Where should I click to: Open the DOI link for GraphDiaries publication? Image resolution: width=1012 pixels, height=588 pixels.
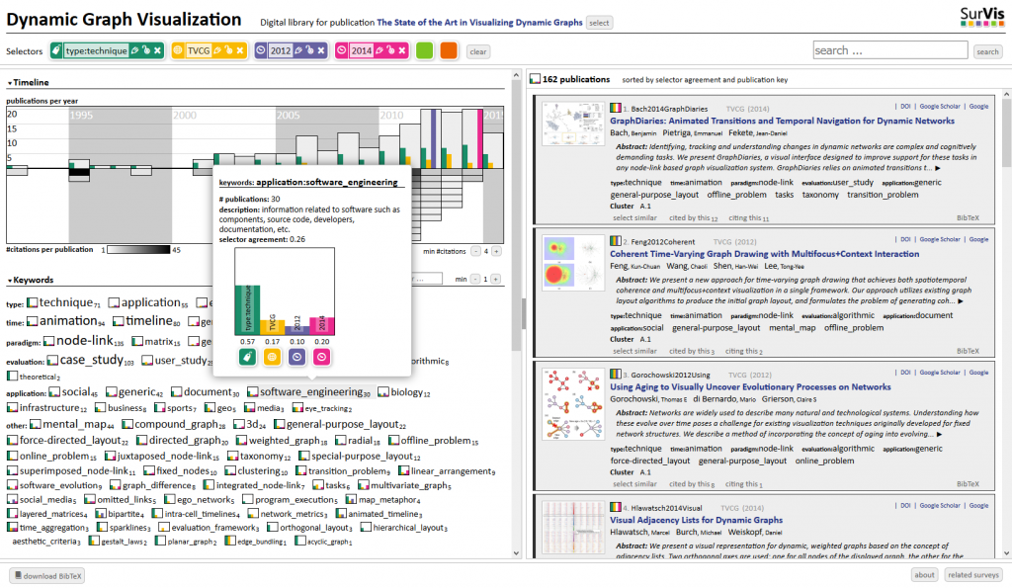905,107
